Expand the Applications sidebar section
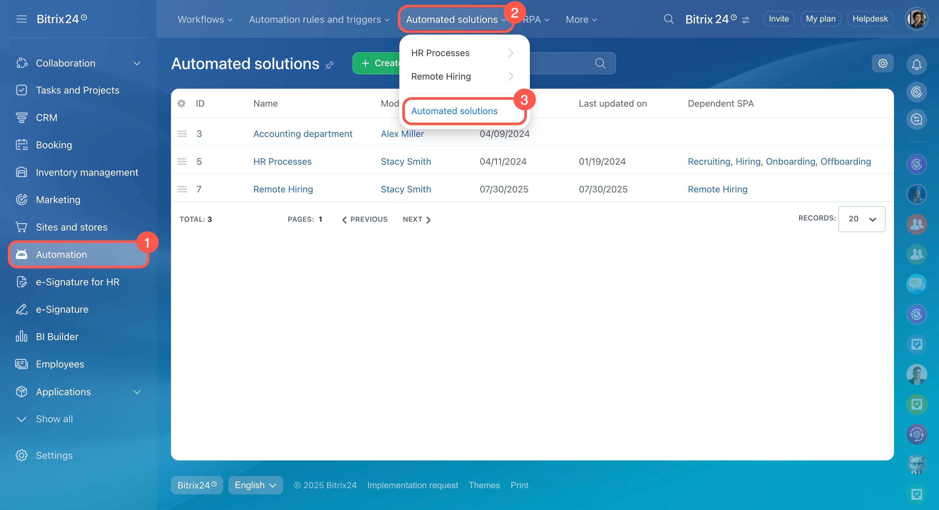Image resolution: width=939 pixels, height=510 pixels. [137, 392]
